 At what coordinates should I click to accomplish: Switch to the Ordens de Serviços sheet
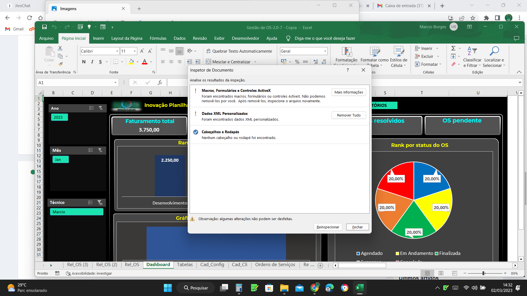[275, 265]
